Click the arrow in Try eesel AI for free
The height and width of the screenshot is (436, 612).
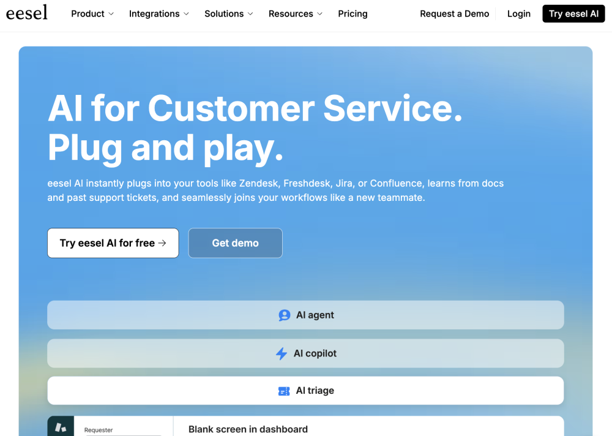[162, 243]
